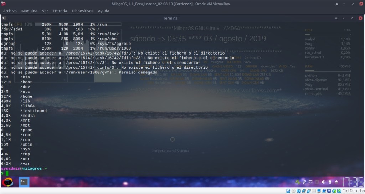Shade the Terminal window with the roll-up button

(336, 18)
